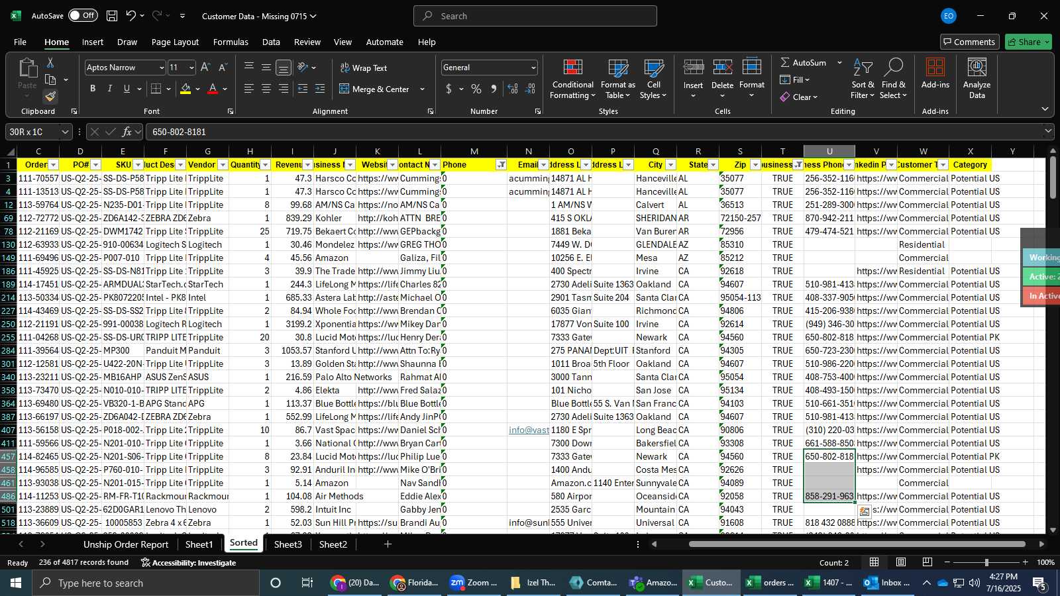Toggle Middle Align vertical alignment

coord(266,68)
